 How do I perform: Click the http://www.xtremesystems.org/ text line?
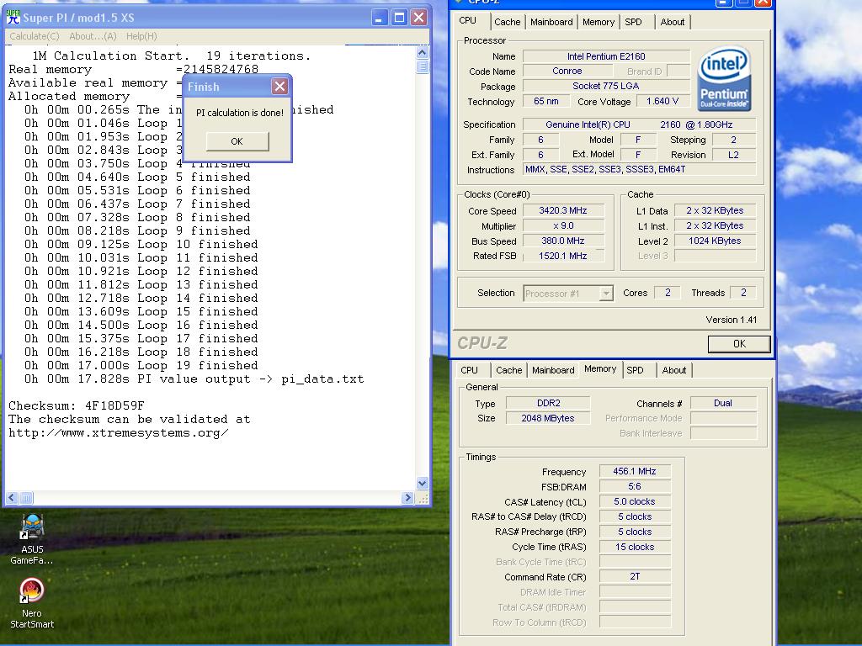(x=118, y=433)
